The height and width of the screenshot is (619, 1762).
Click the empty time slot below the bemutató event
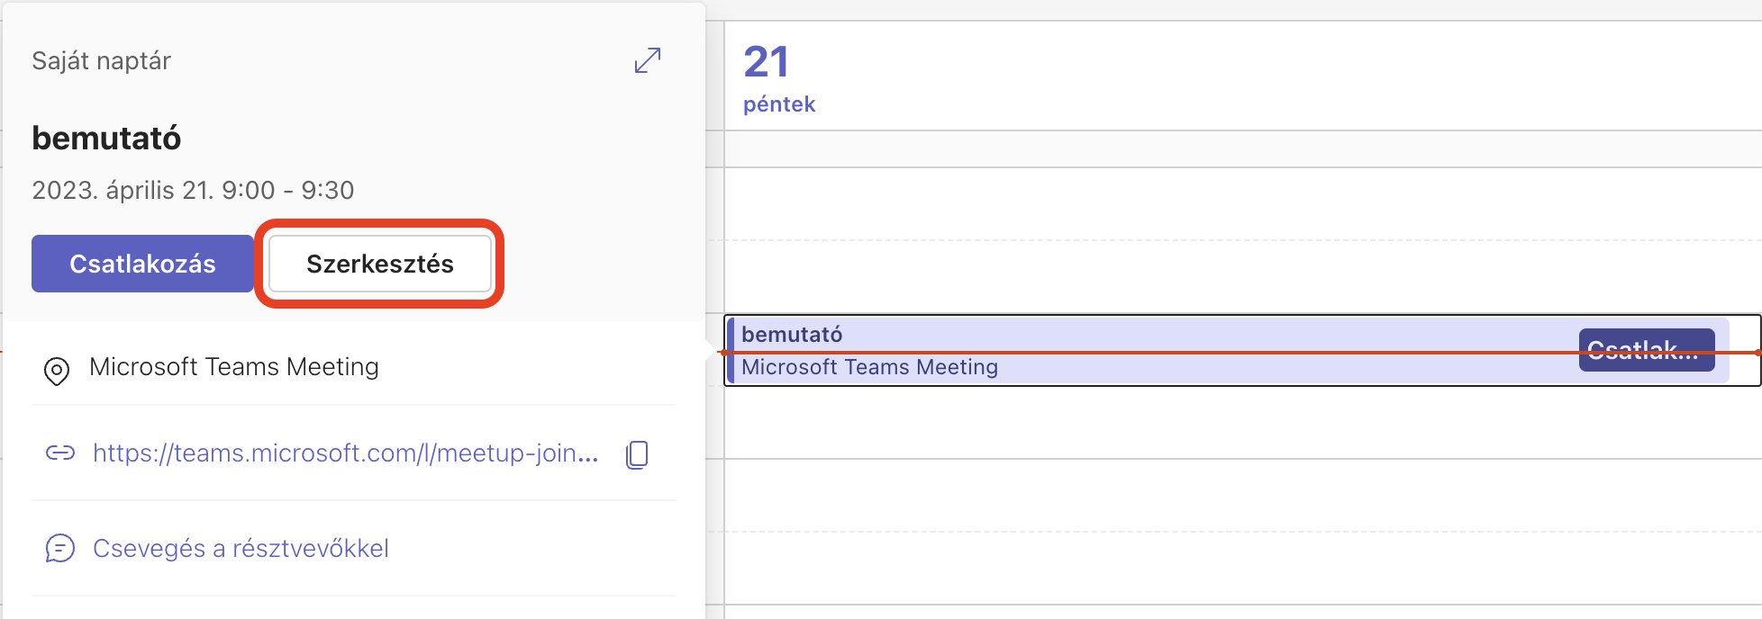click(1243, 423)
